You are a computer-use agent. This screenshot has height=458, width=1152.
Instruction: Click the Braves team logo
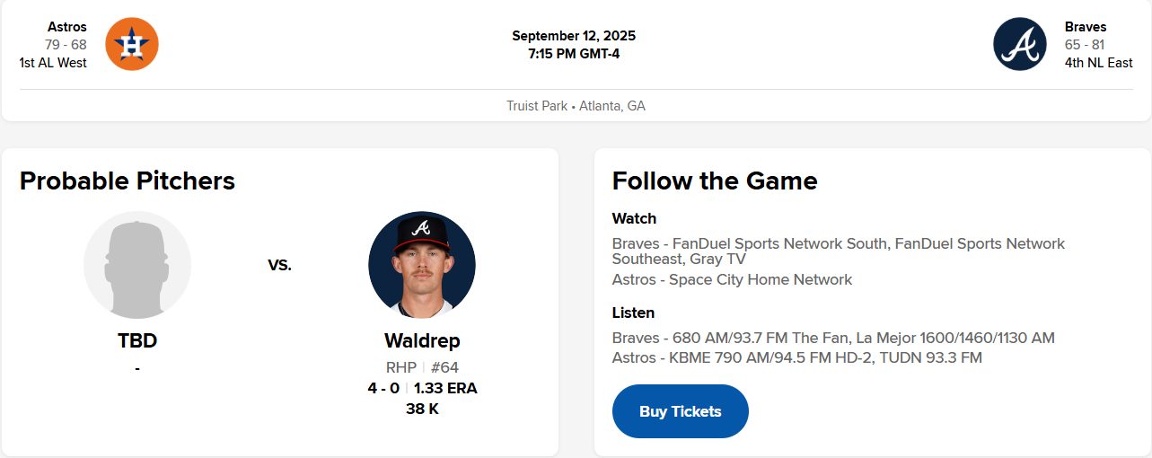pyautogui.click(x=1020, y=44)
